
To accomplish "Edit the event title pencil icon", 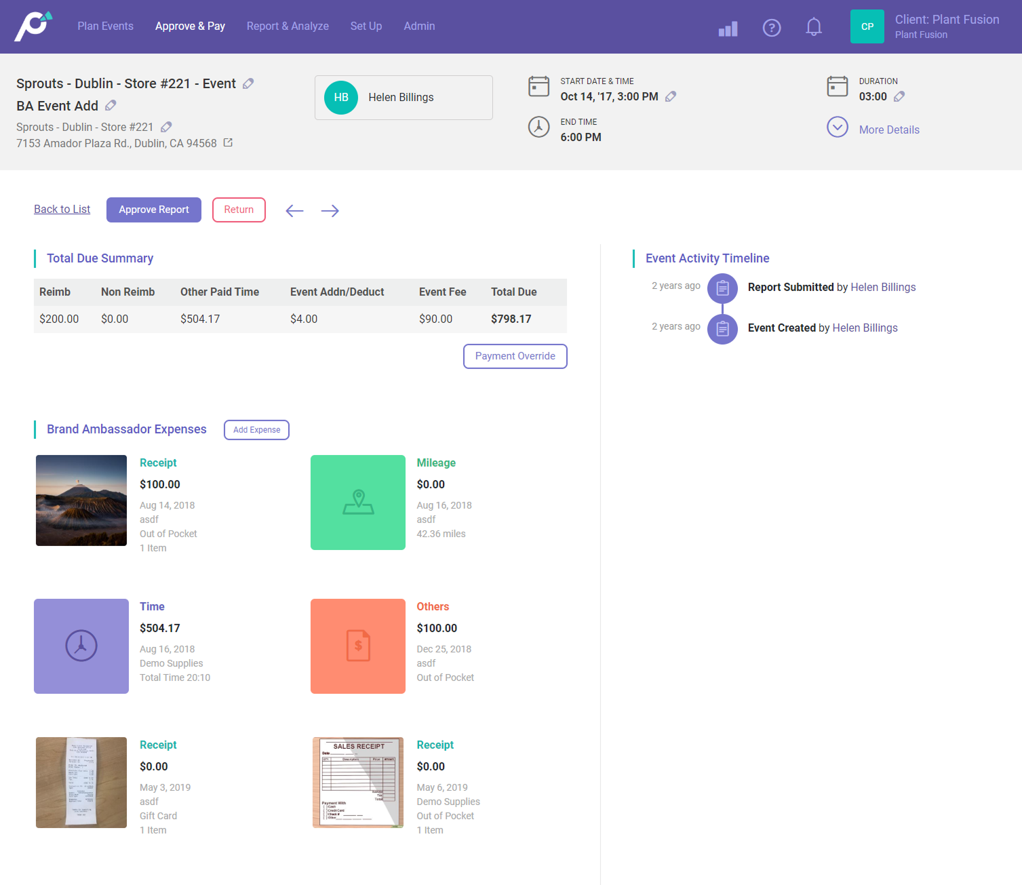I will [x=248, y=83].
